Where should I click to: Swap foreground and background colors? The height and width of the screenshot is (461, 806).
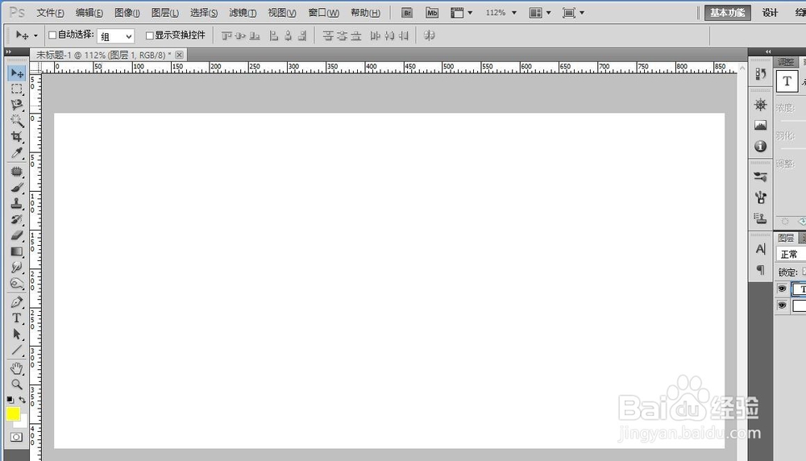tap(22, 399)
